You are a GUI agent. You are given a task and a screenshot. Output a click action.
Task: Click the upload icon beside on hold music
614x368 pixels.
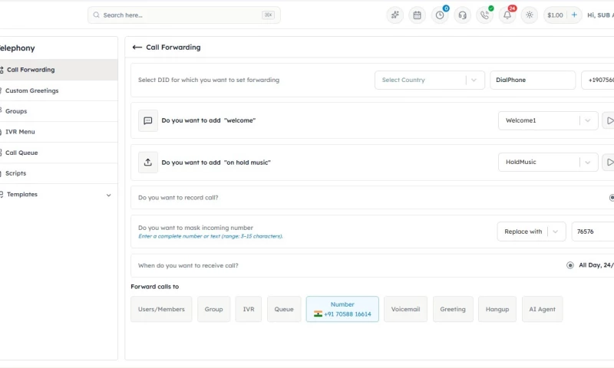point(148,163)
